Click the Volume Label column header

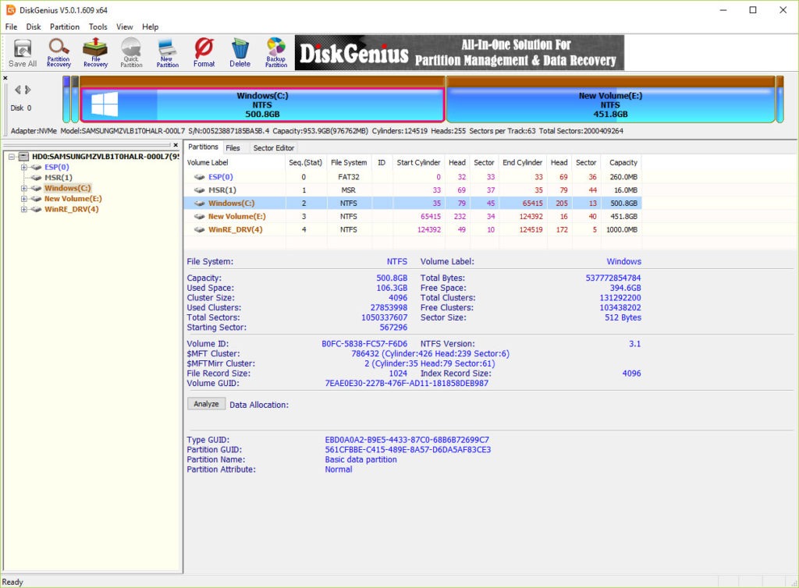(234, 163)
